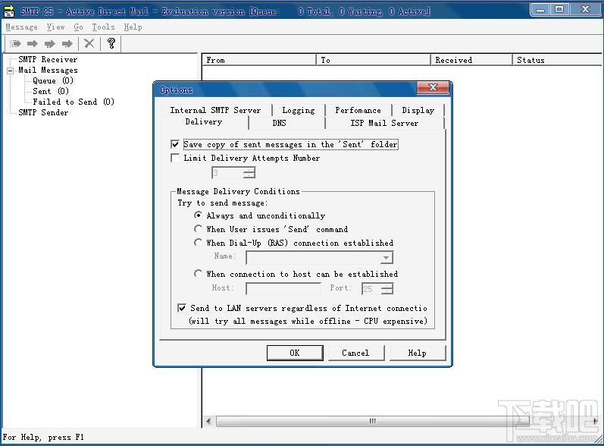The height and width of the screenshot is (446, 604).
Task: Select Sent (0) folder
Action: 51,91
